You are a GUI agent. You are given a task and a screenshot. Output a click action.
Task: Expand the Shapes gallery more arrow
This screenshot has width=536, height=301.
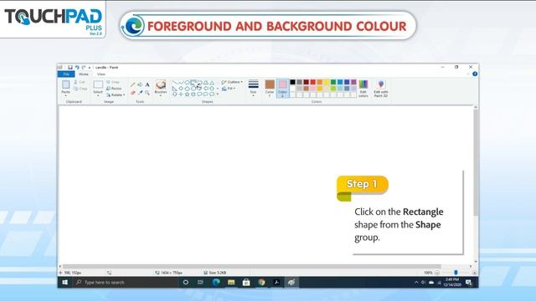218,94
